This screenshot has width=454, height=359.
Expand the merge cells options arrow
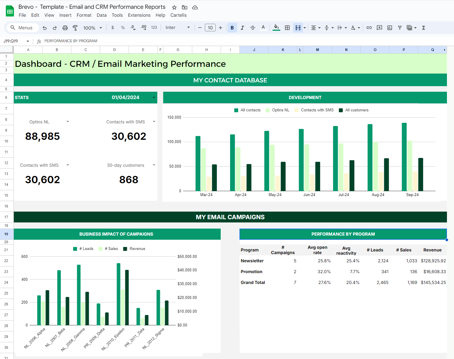click(305, 28)
